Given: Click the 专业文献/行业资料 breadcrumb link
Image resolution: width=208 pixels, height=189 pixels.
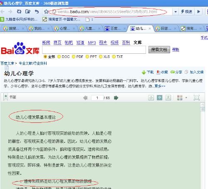Looking at the screenshot, I should click(x=33, y=63).
